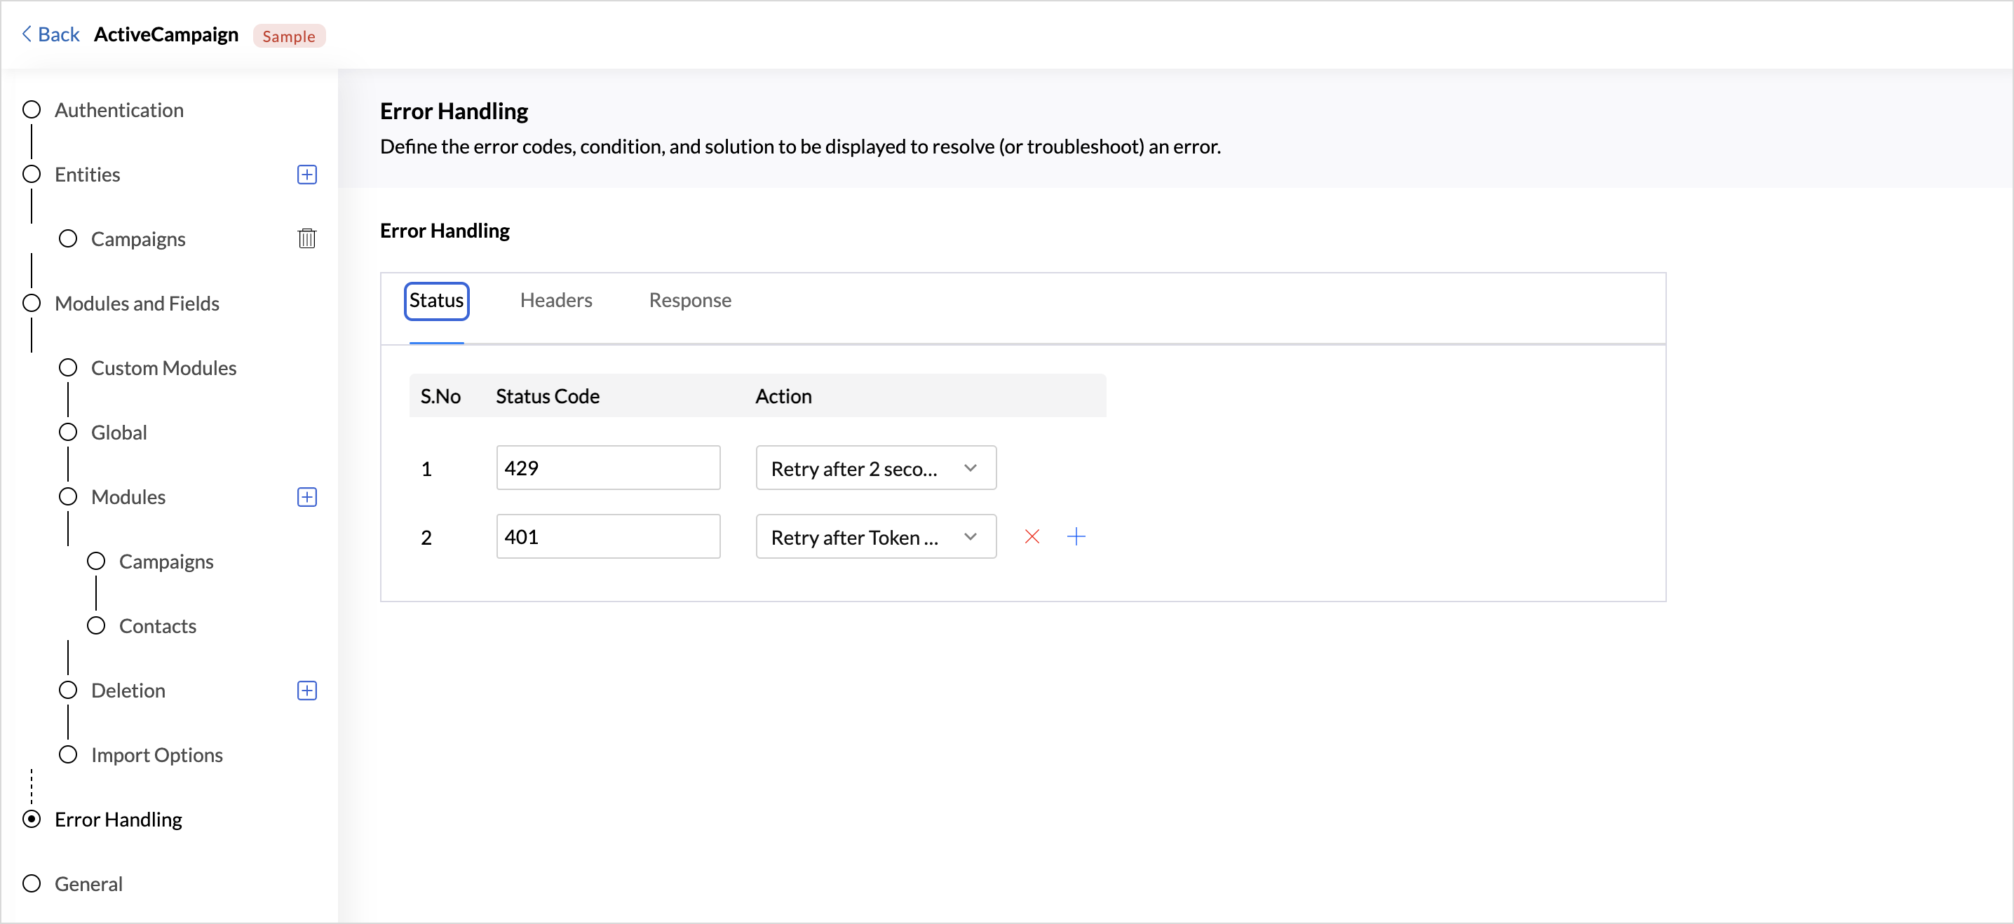Open Custom Modules in sidebar
The image size is (2014, 924).
[163, 368]
